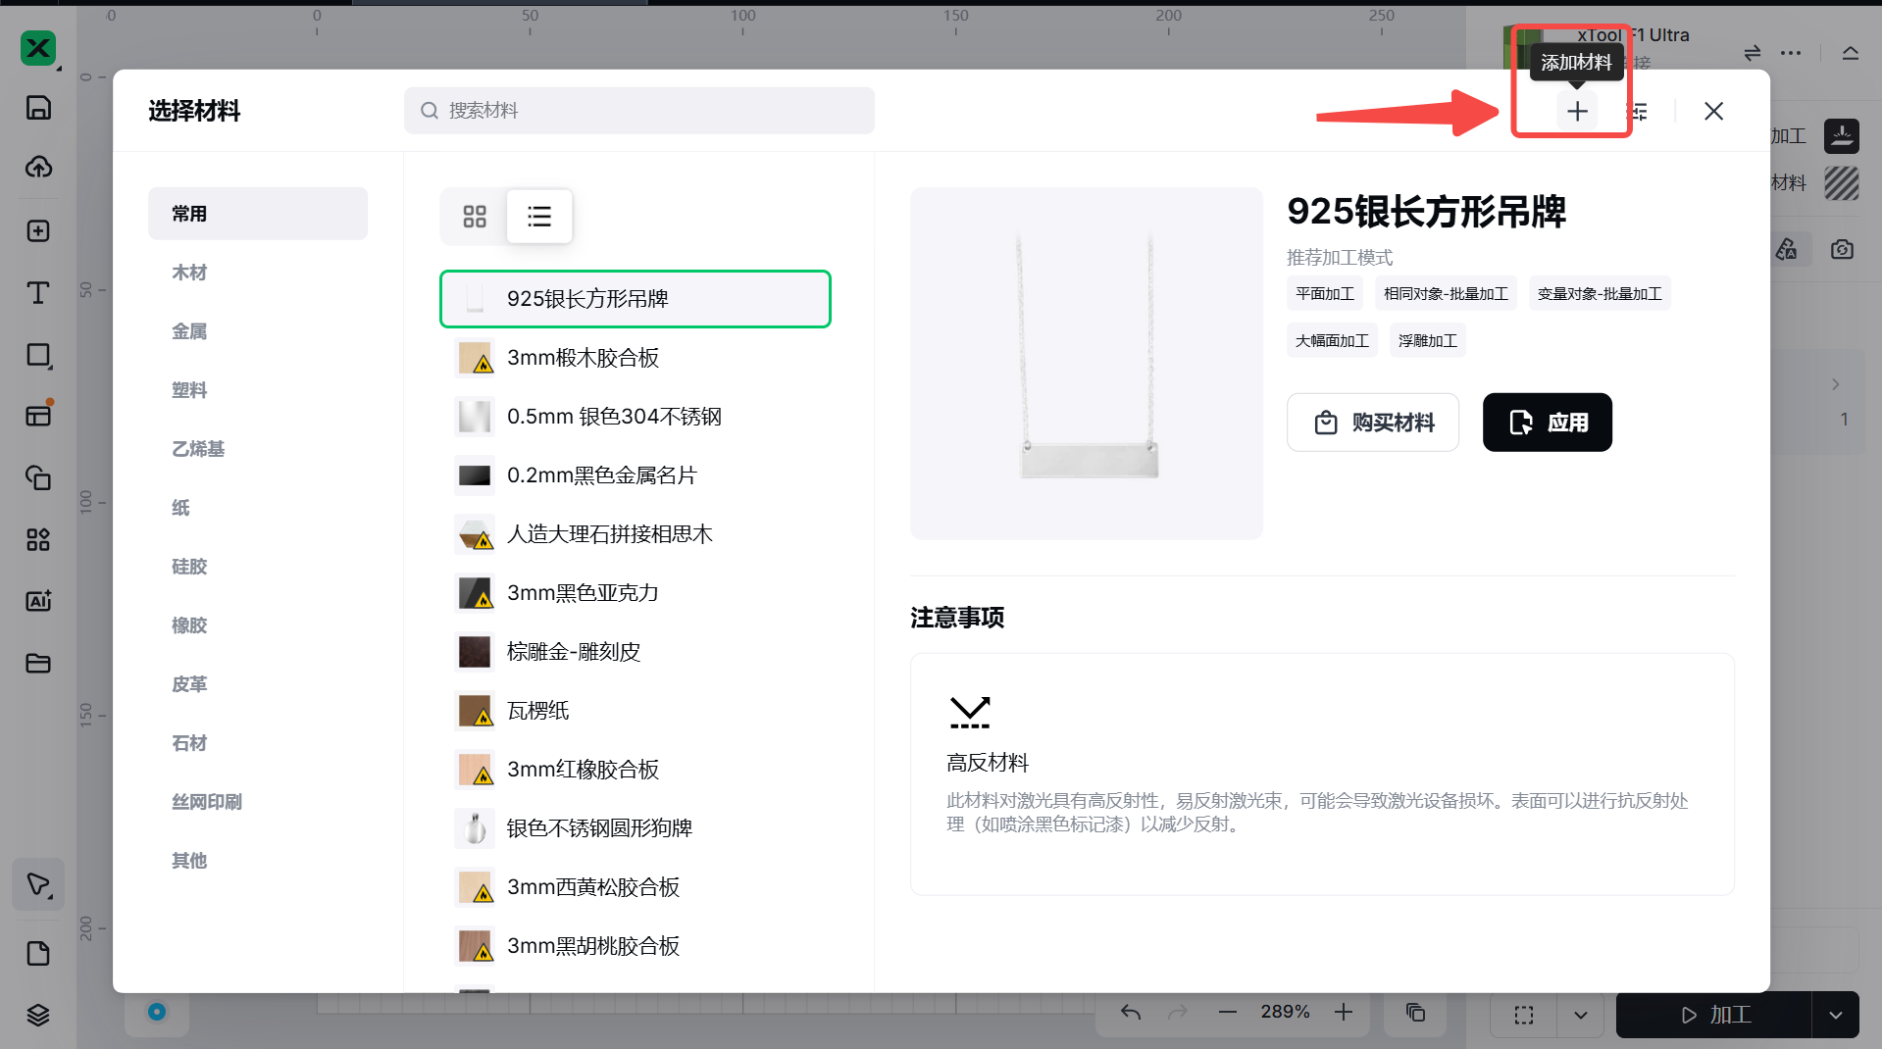Select the 木材 category
1882x1049 pixels.
point(189,273)
